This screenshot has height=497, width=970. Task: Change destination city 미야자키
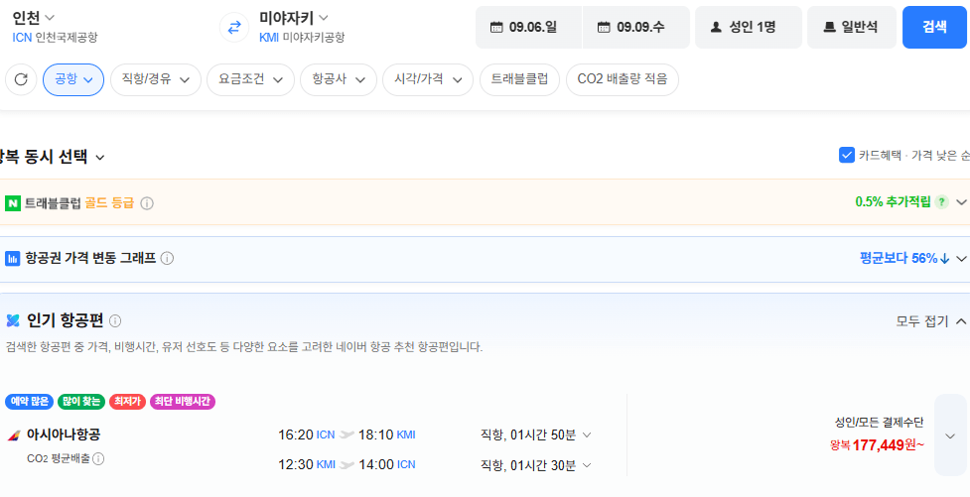click(x=294, y=17)
